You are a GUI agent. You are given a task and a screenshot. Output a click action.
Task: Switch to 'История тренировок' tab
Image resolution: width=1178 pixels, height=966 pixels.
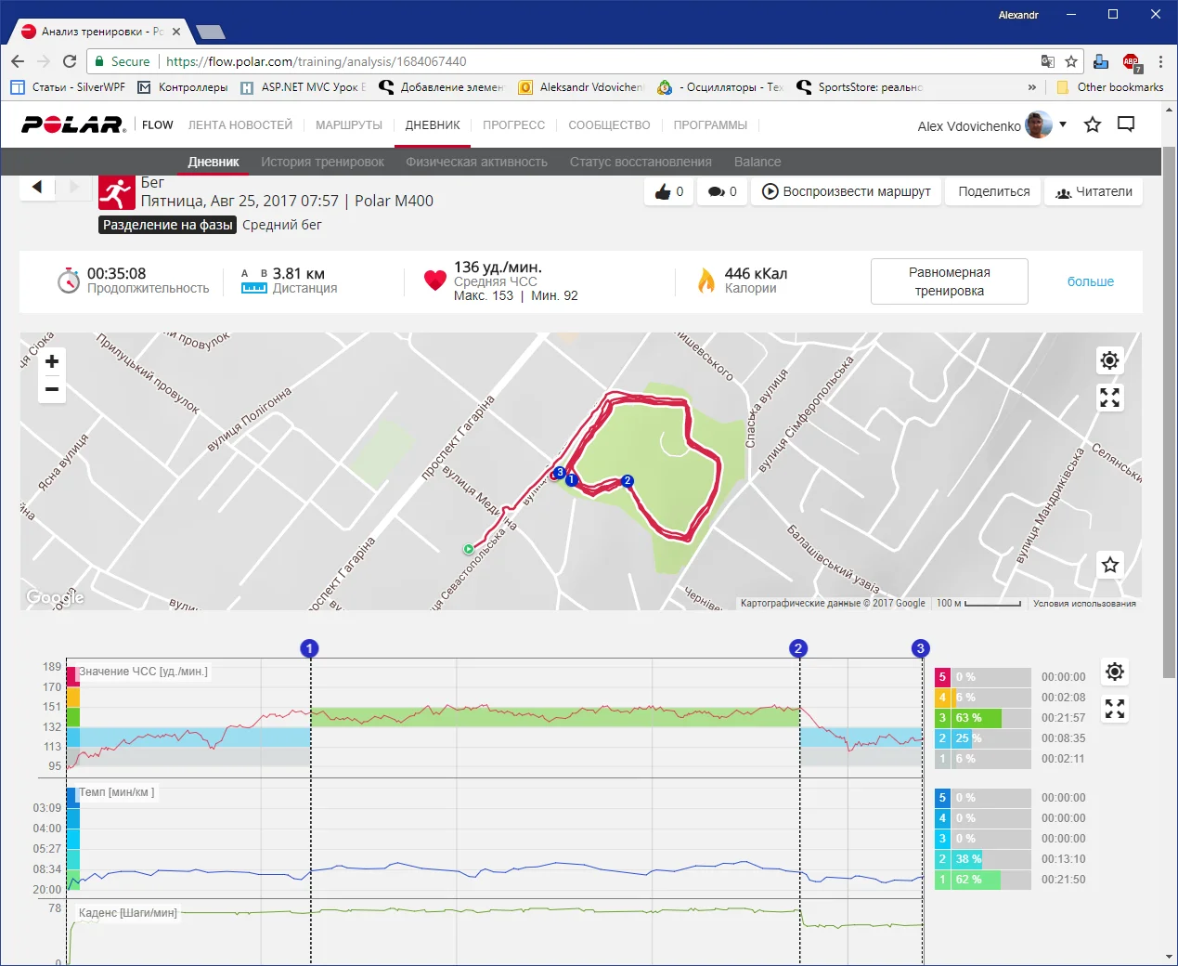pyautogui.click(x=322, y=162)
